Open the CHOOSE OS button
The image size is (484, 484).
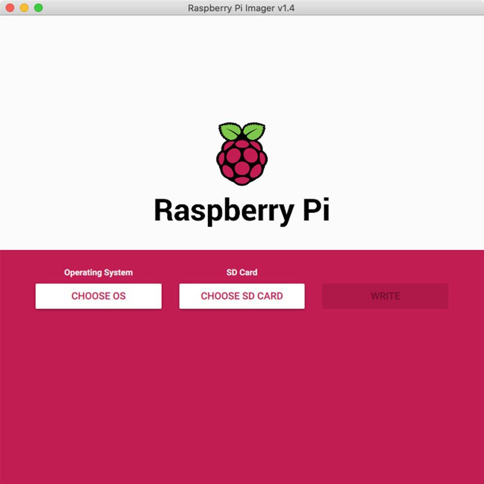(x=98, y=296)
